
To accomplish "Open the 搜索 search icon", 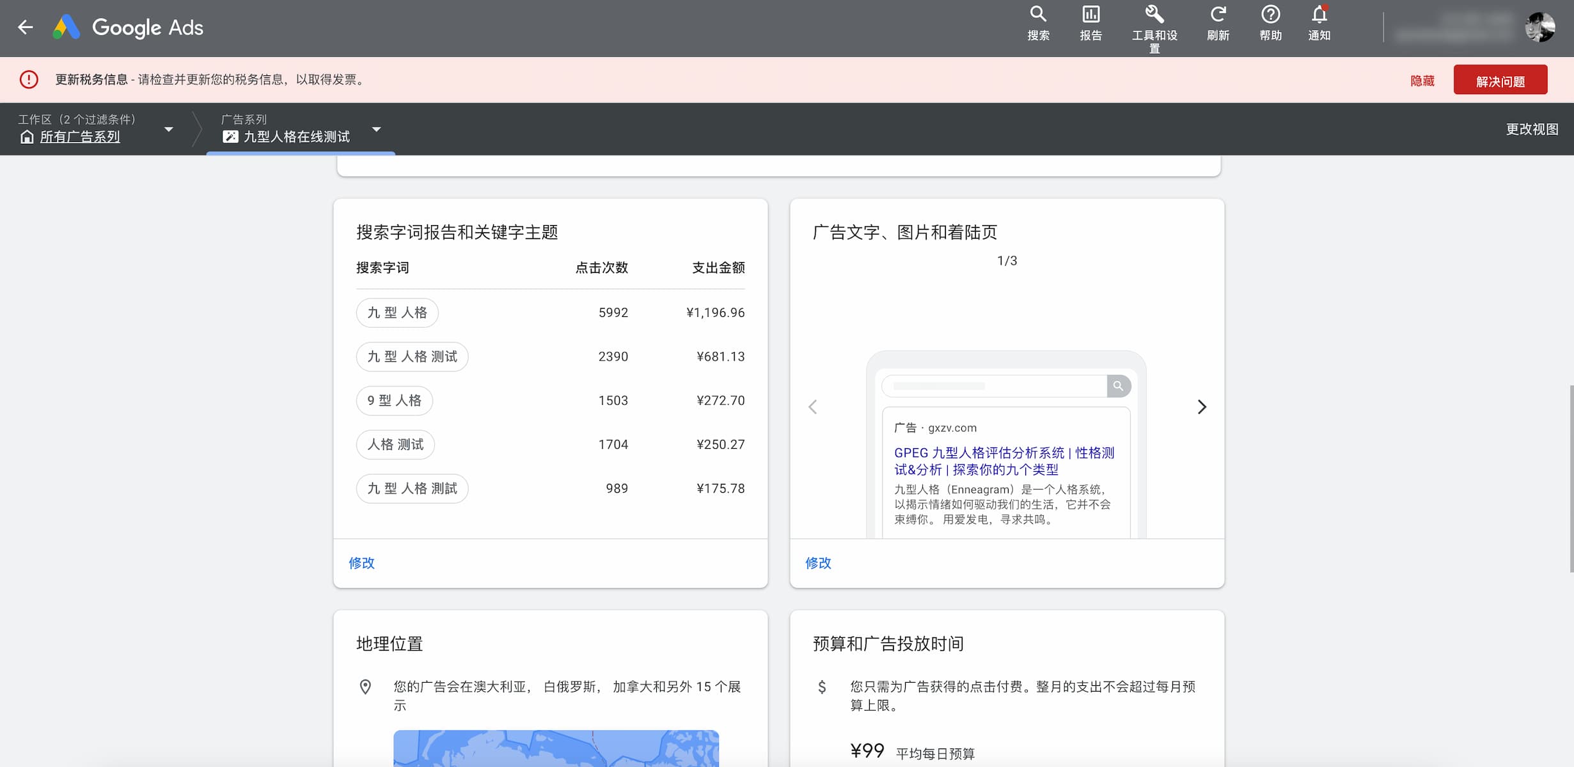I will pyautogui.click(x=1038, y=15).
